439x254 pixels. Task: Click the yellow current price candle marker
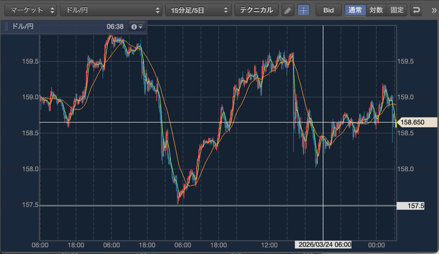click(396, 123)
